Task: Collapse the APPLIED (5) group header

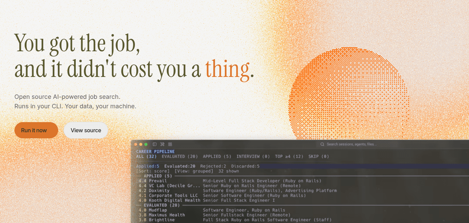Action: tap(158, 176)
